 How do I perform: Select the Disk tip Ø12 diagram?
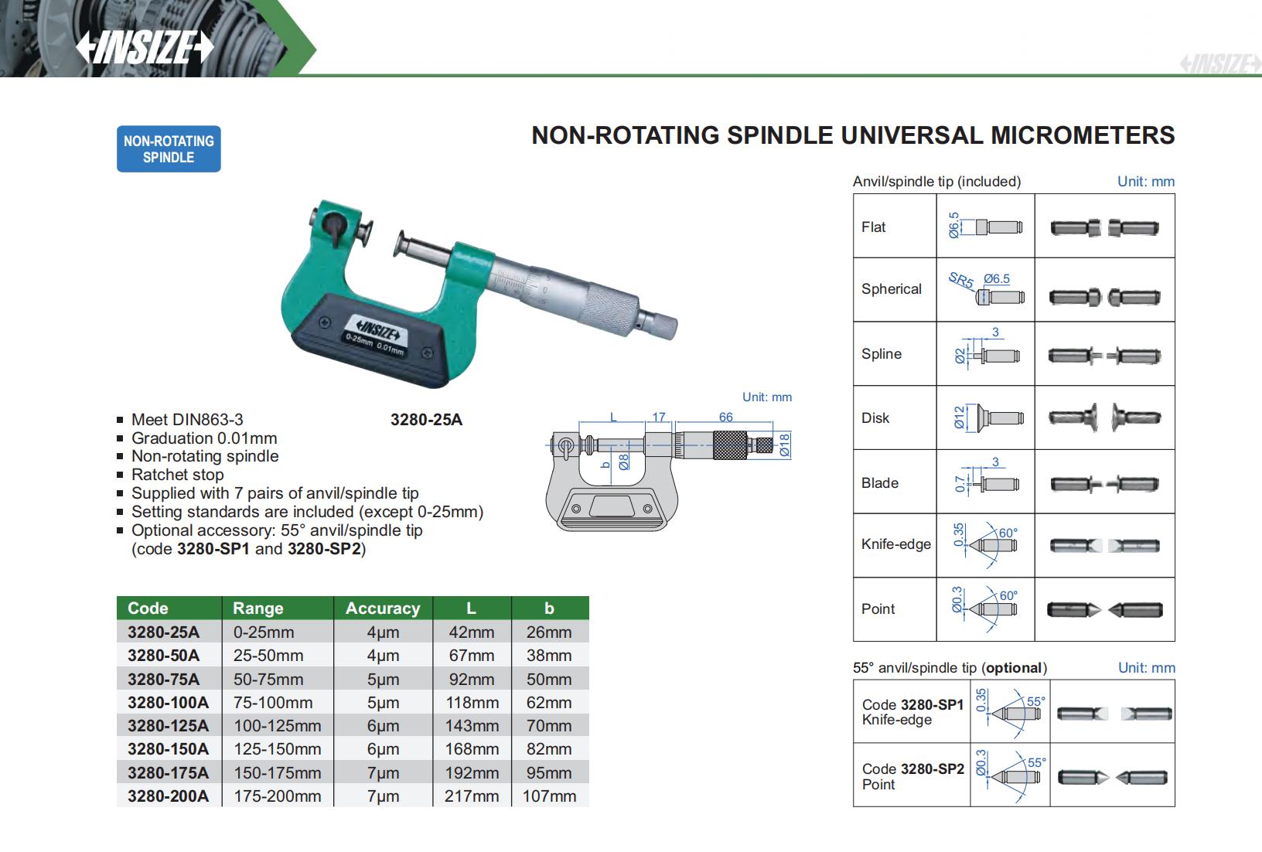tap(985, 417)
